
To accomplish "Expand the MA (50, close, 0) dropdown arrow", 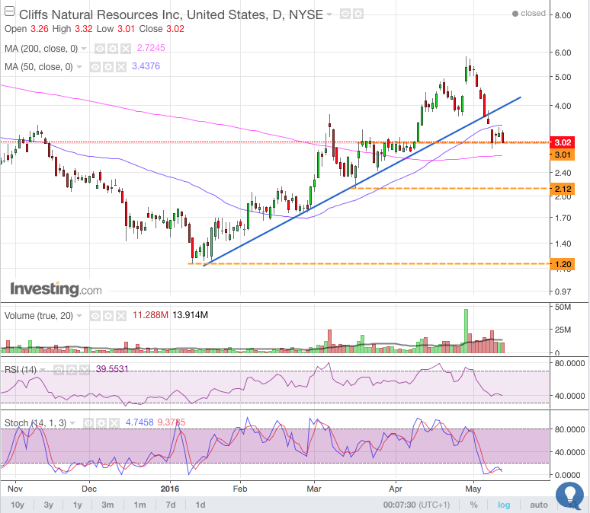I will pos(79,67).
